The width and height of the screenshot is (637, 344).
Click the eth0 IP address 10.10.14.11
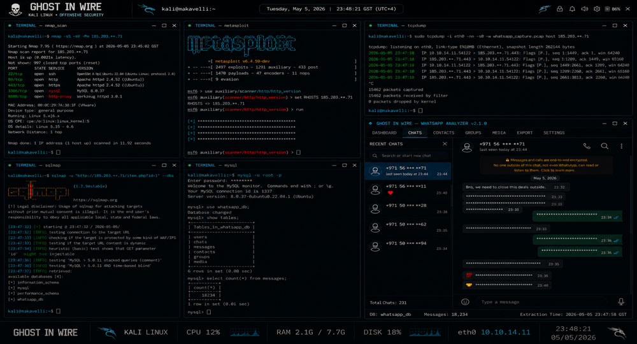[505, 333]
